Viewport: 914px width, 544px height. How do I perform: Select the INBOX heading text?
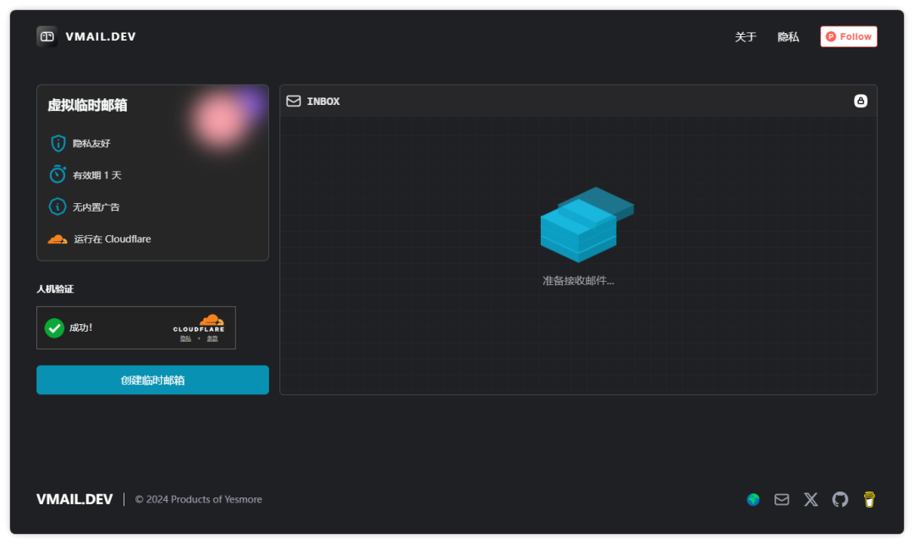pos(323,102)
